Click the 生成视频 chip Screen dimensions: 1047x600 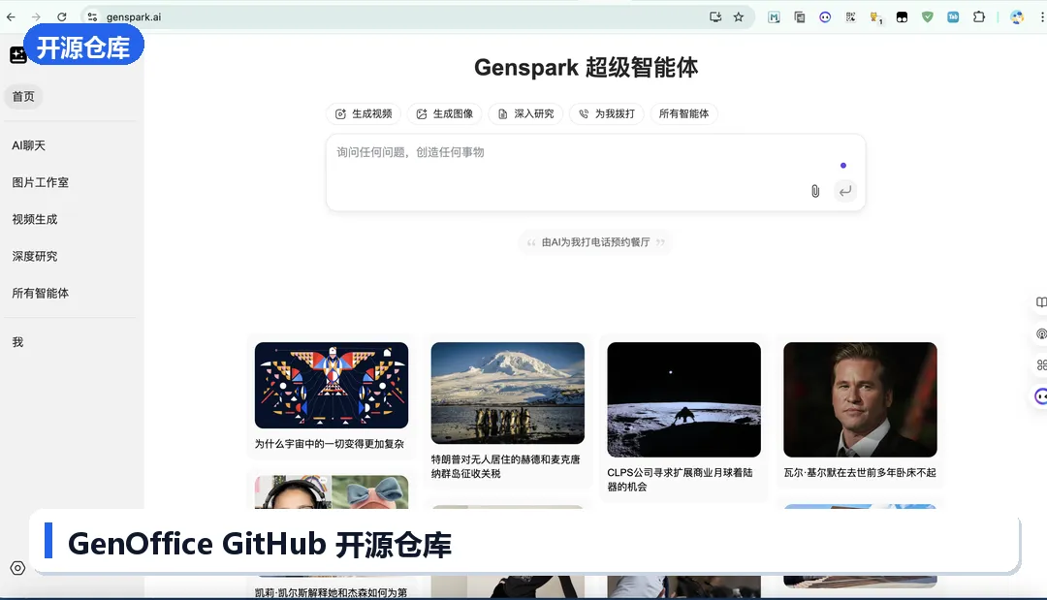pyautogui.click(x=364, y=114)
